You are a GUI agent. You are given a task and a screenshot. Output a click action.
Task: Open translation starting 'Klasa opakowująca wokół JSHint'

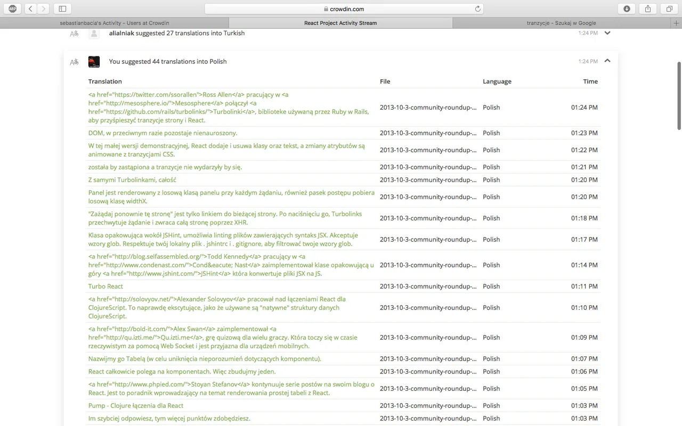[x=223, y=240]
